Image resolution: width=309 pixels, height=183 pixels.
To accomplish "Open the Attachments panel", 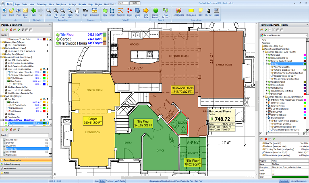I will 26,169.
